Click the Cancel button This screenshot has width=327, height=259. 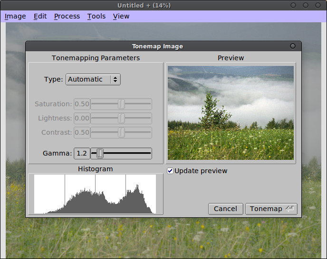225,209
